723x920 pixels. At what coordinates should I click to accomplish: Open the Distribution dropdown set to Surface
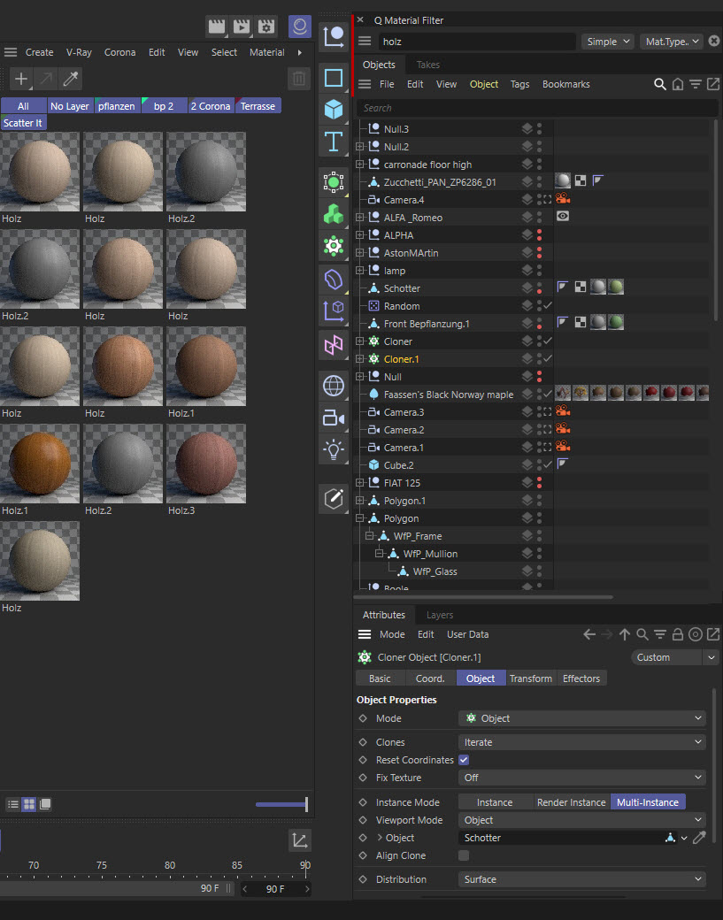[x=581, y=879]
